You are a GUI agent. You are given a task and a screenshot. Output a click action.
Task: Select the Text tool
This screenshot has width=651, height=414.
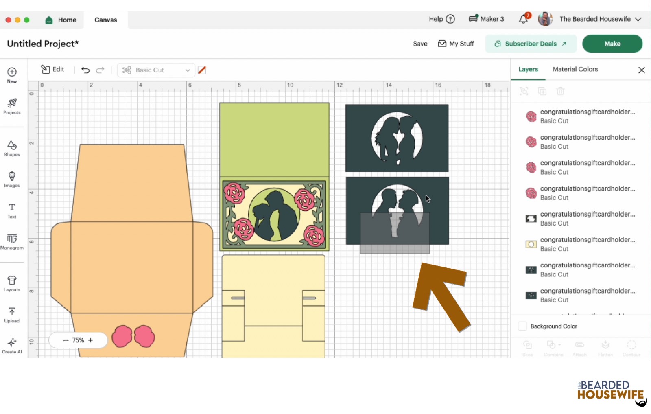click(12, 210)
